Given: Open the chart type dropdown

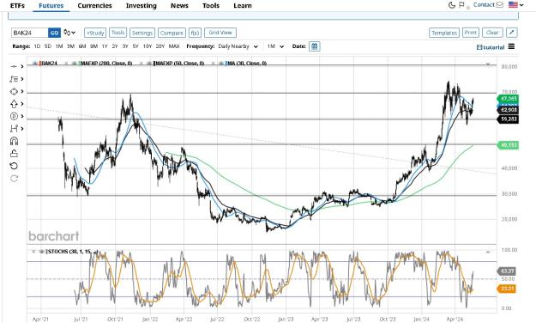Looking at the screenshot, I should point(69,33).
